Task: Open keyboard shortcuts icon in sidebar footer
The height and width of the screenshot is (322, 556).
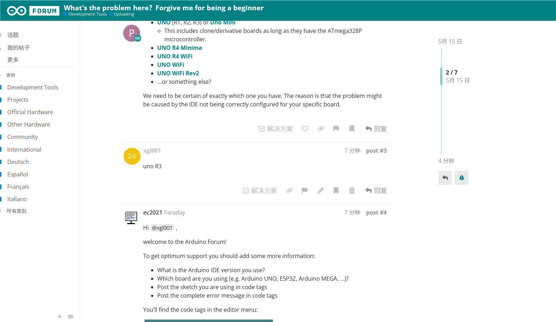Action: pos(71,317)
